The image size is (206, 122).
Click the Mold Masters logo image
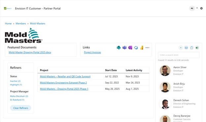click(23, 36)
